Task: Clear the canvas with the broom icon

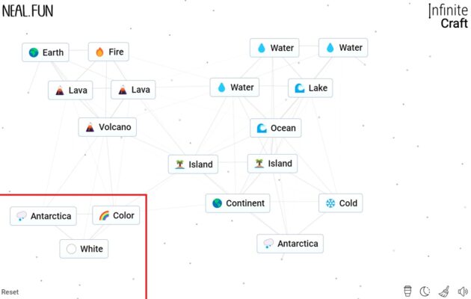Action: [x=443, y=292]
